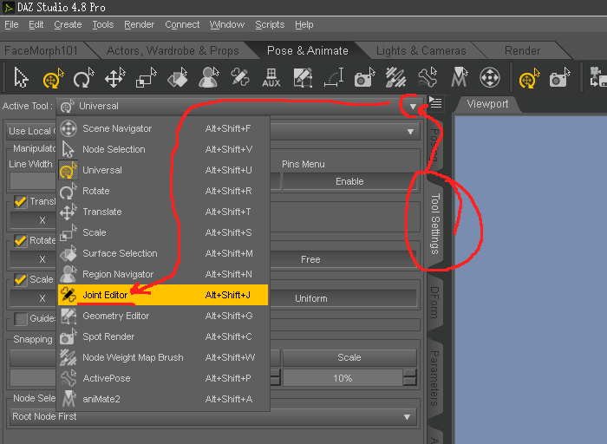Choose Surface Selection from the tool list
Viewport: 607px width, 444px height.
click(x=163, y=253)
